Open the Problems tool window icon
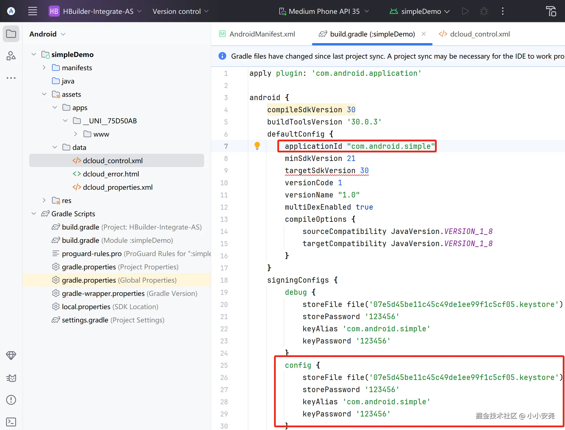Screen dimensions: 565x430 (11, 400)
